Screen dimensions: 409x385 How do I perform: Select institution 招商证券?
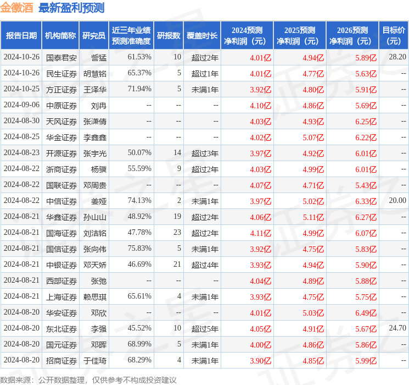61,361
